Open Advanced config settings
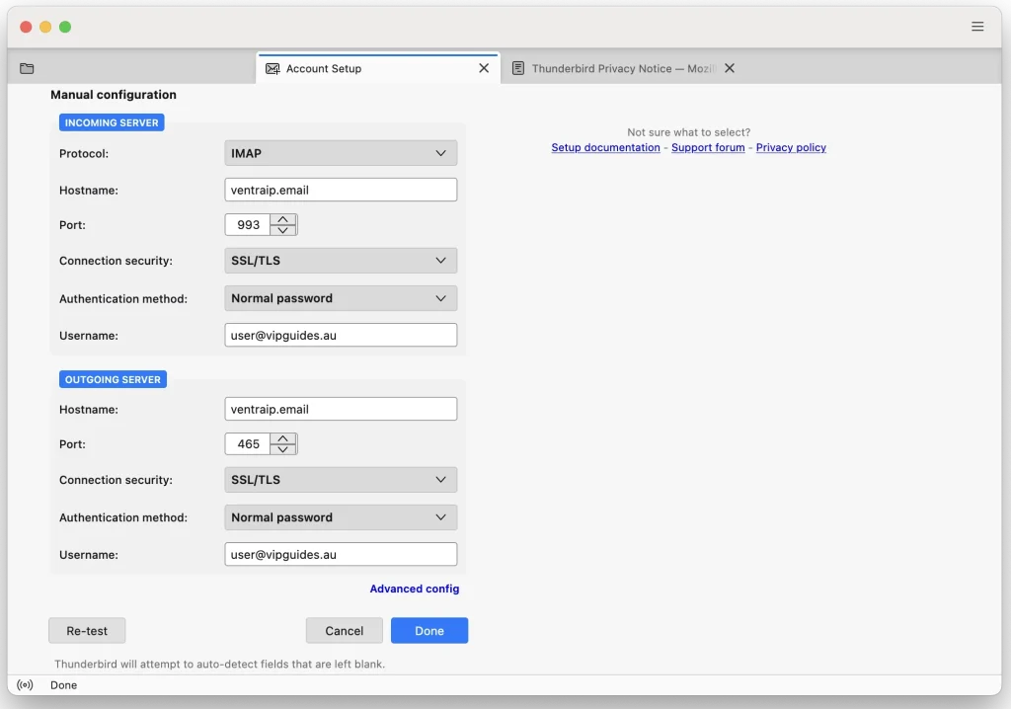 point(415,588)
